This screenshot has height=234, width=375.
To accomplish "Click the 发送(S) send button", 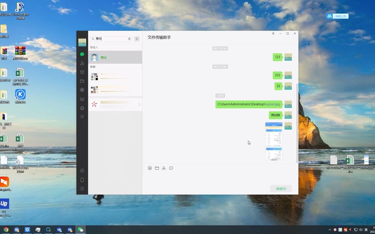I will point(281,188).
